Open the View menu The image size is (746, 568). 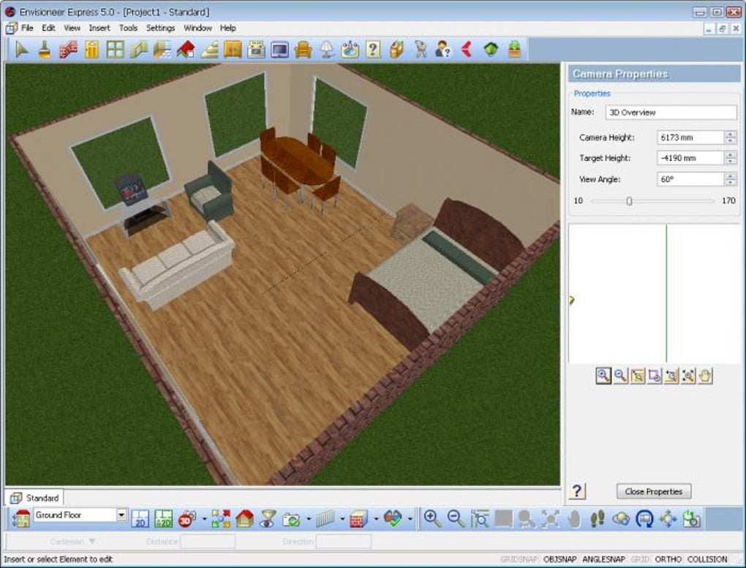pos(72,28)
